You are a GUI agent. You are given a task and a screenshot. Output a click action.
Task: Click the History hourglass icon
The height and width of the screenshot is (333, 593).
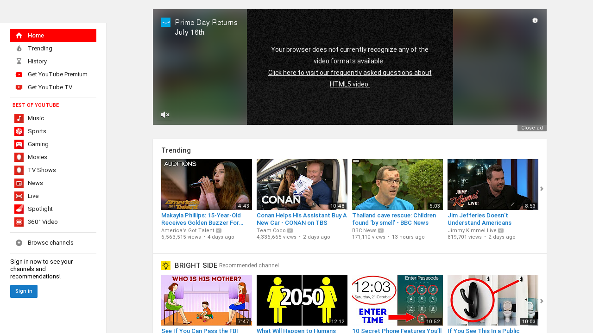[x=19, y=62]
